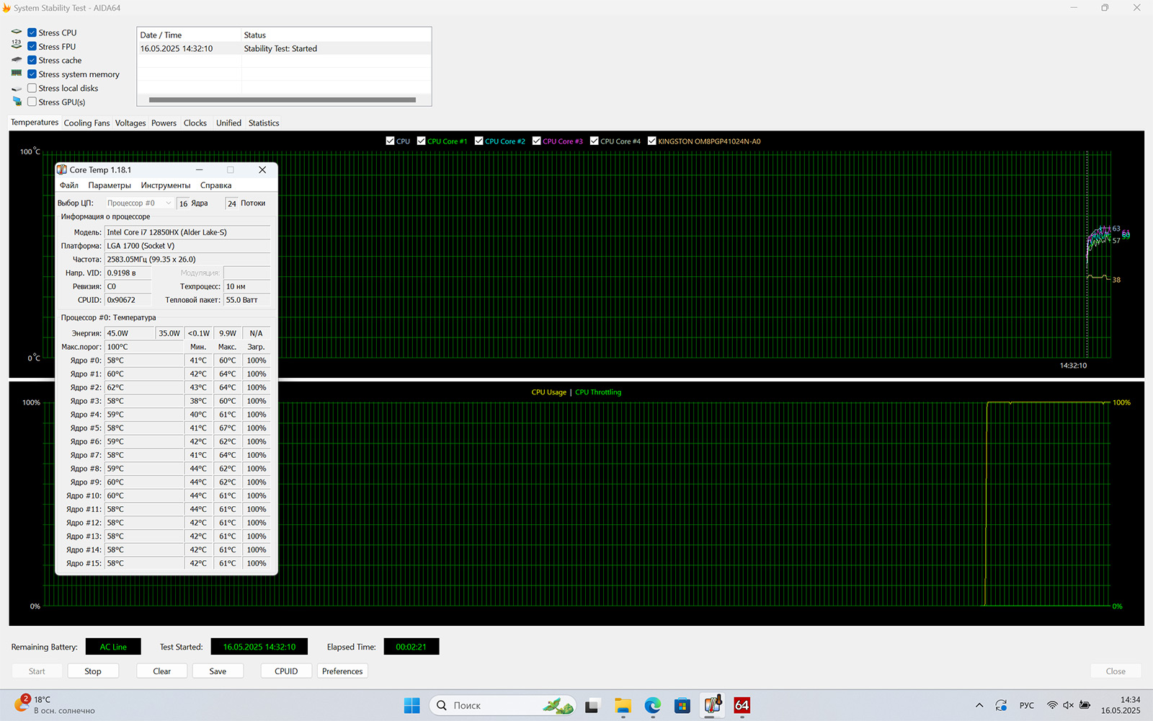Open the Wi-Fi network tray icon
This screenshot has width=1153, height=721.
tap(1052, 705)
